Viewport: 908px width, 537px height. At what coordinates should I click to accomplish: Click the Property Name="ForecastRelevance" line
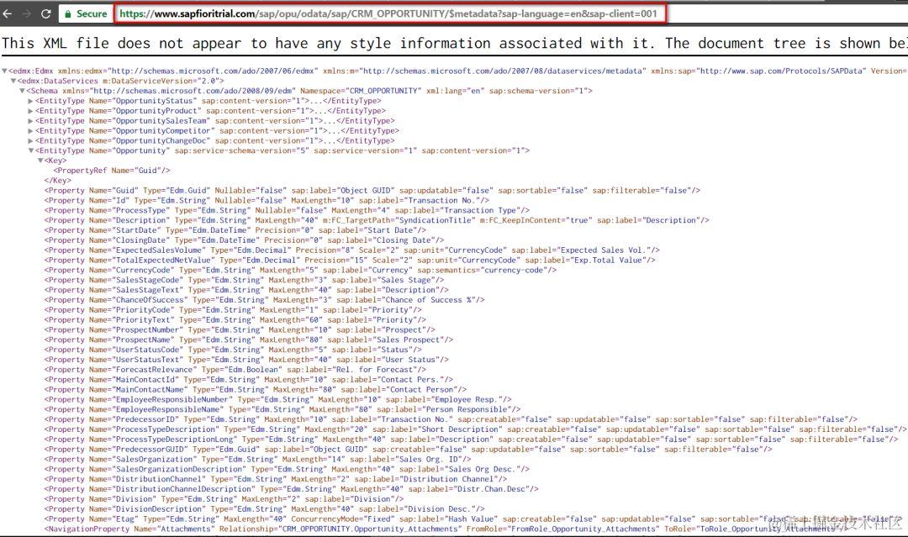pyautogui.click(x=235, y=370)
